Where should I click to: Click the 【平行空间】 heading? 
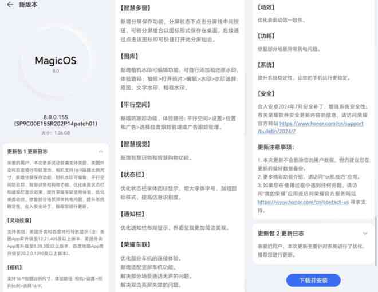[135, 105]
